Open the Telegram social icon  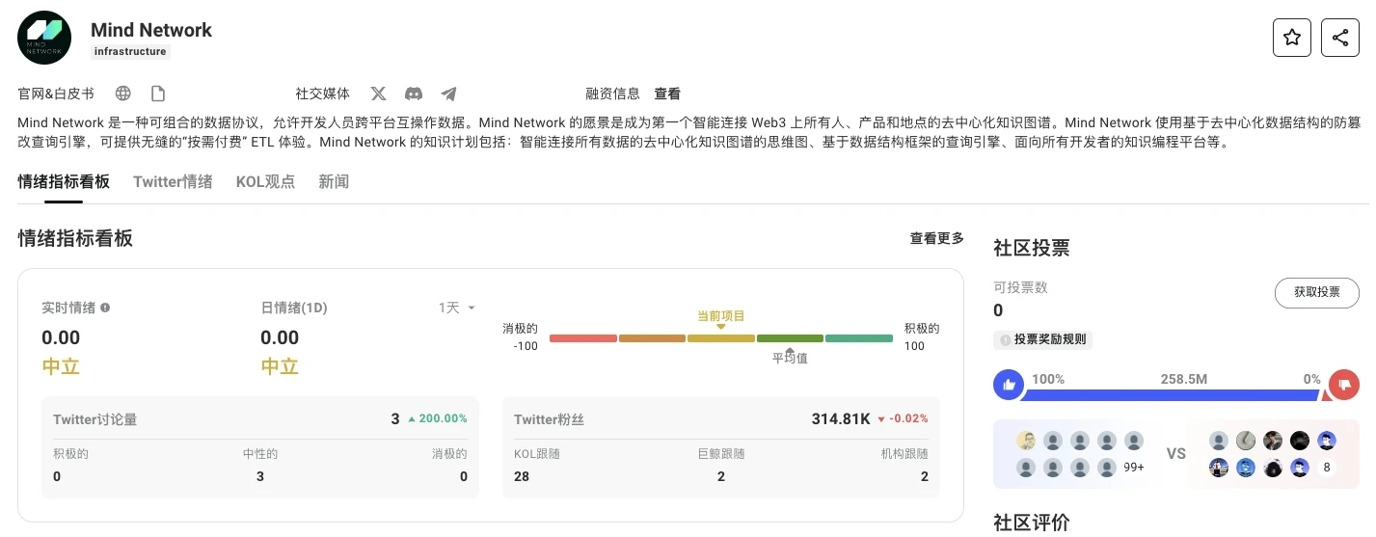tap(448, 94)
